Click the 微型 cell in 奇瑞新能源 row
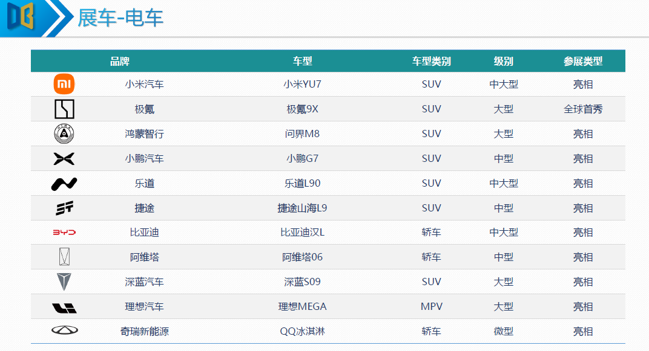 (503, 332)
